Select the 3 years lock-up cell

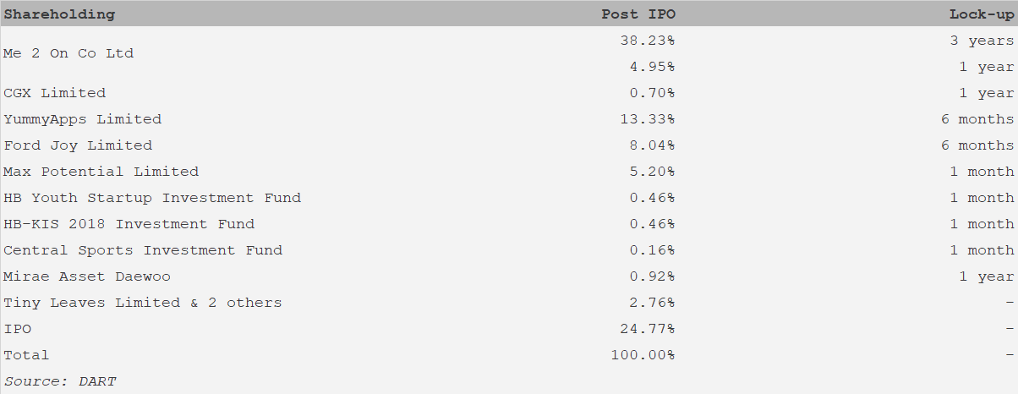pyautogui.click(x=982, y=41)
